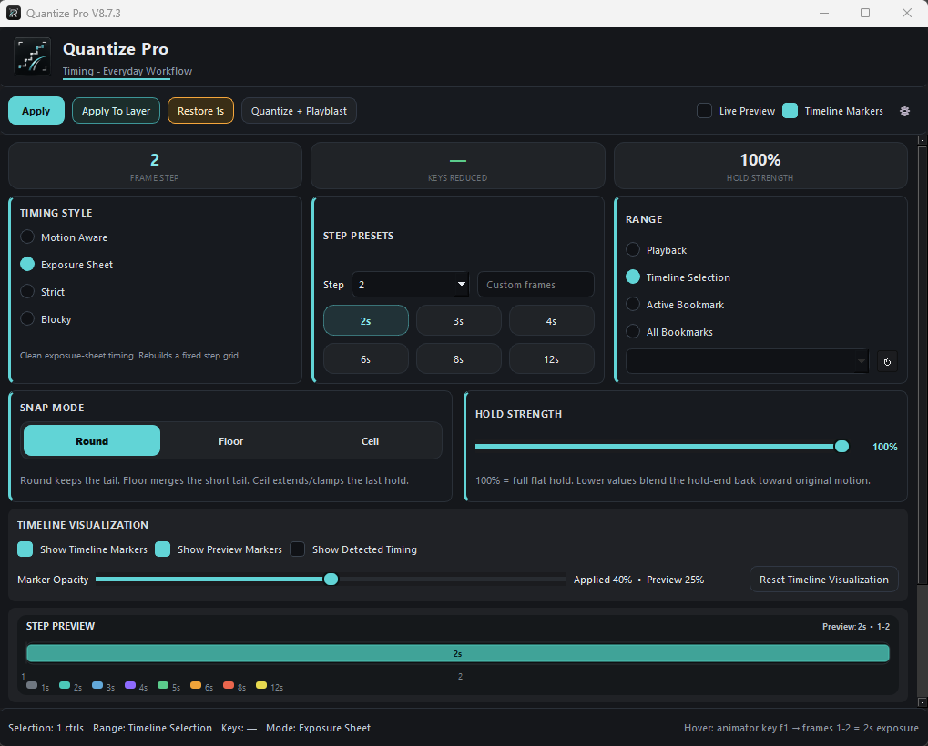This screenshot has width=928, height=746.
Task: Click Quantize + Playblast button
Action: 299,111
